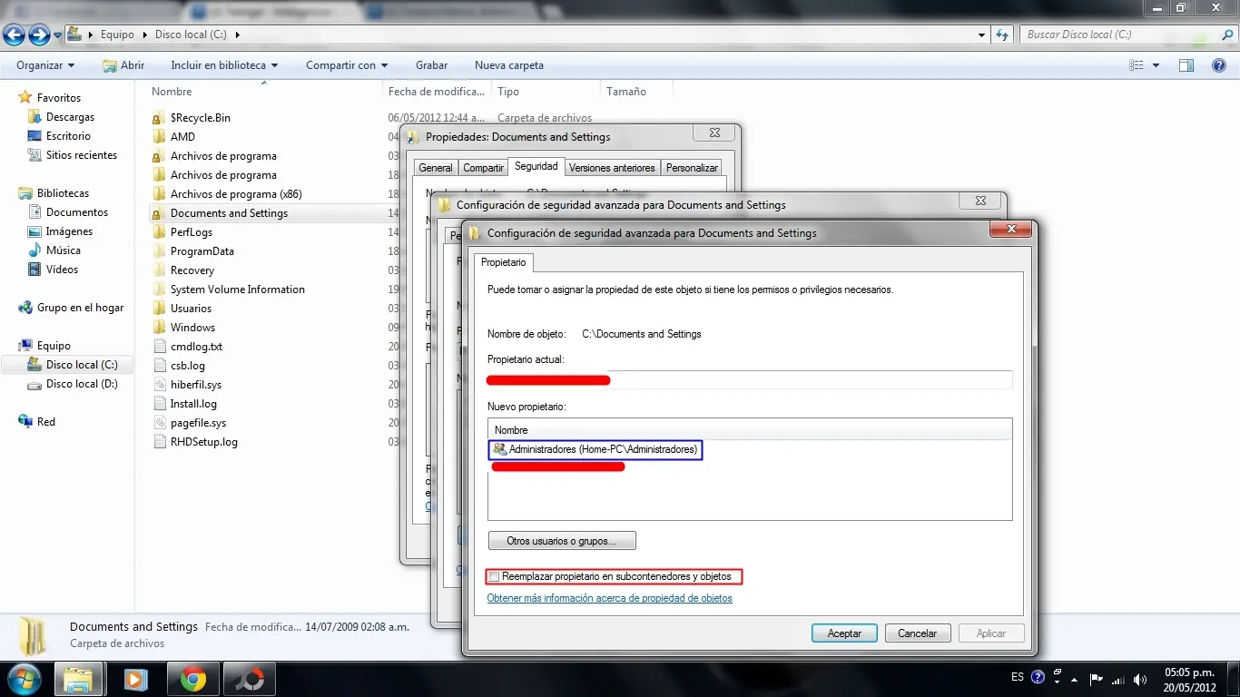Image resolution: width=1240 pixels, height=697 pixels.
Task: Click the Back navigation arrow
Action: pos(15,34)
